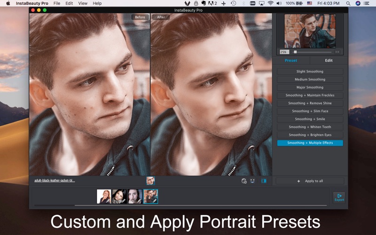Open the Apple menu
376x235 pixels.
(x=8, y=3)
